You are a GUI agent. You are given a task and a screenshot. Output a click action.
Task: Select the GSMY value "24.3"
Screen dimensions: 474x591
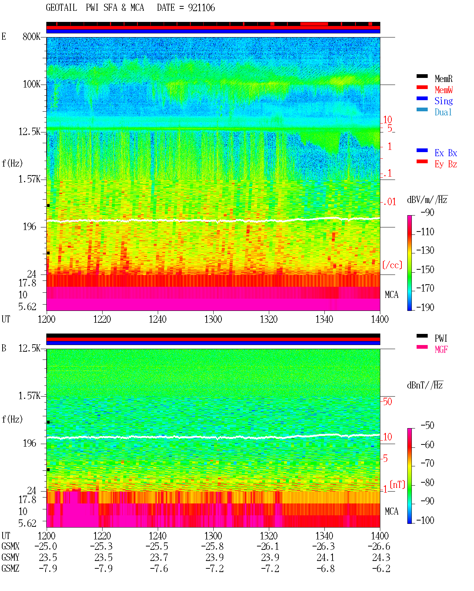coord(381,557)
